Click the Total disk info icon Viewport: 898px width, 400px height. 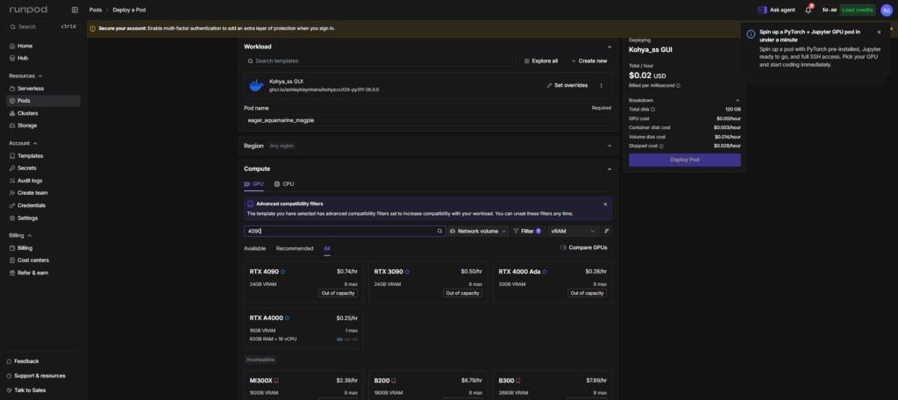click(x=652, y=109)
